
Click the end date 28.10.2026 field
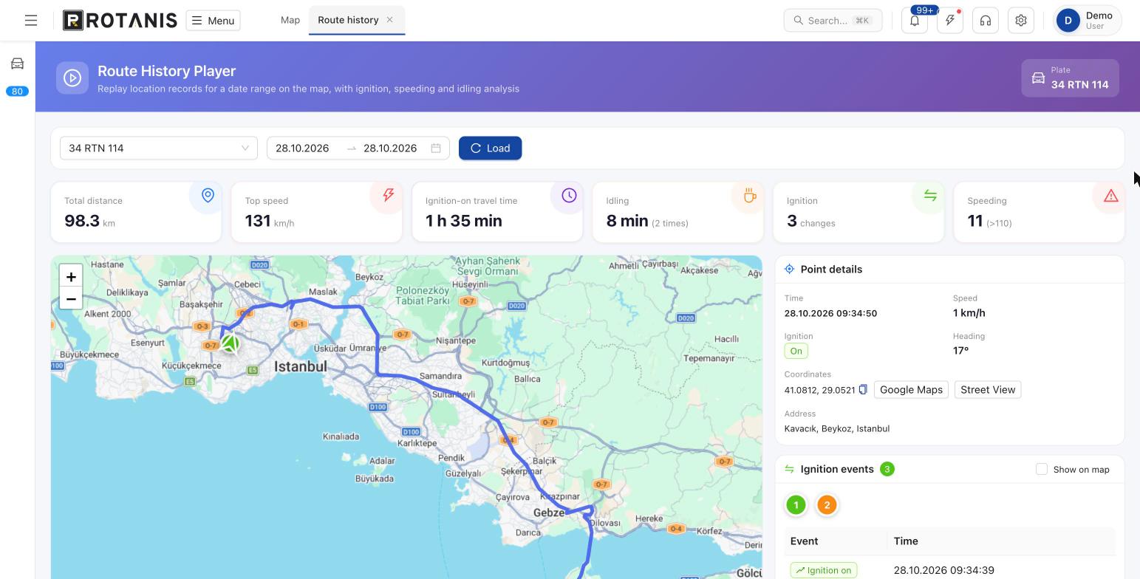(390, 148)
